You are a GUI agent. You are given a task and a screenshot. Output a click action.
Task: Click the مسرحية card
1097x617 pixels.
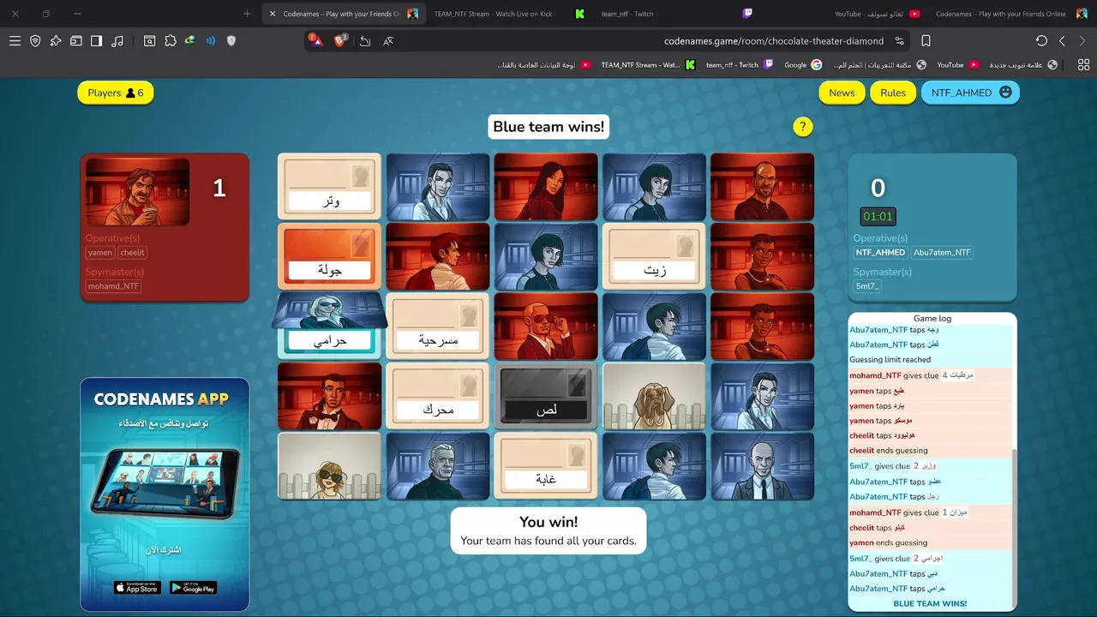(438, 326)
